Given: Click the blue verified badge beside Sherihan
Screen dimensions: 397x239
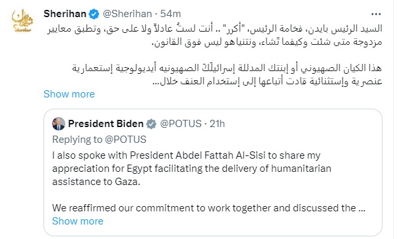Looking at the screenshot, I should 94,14.
